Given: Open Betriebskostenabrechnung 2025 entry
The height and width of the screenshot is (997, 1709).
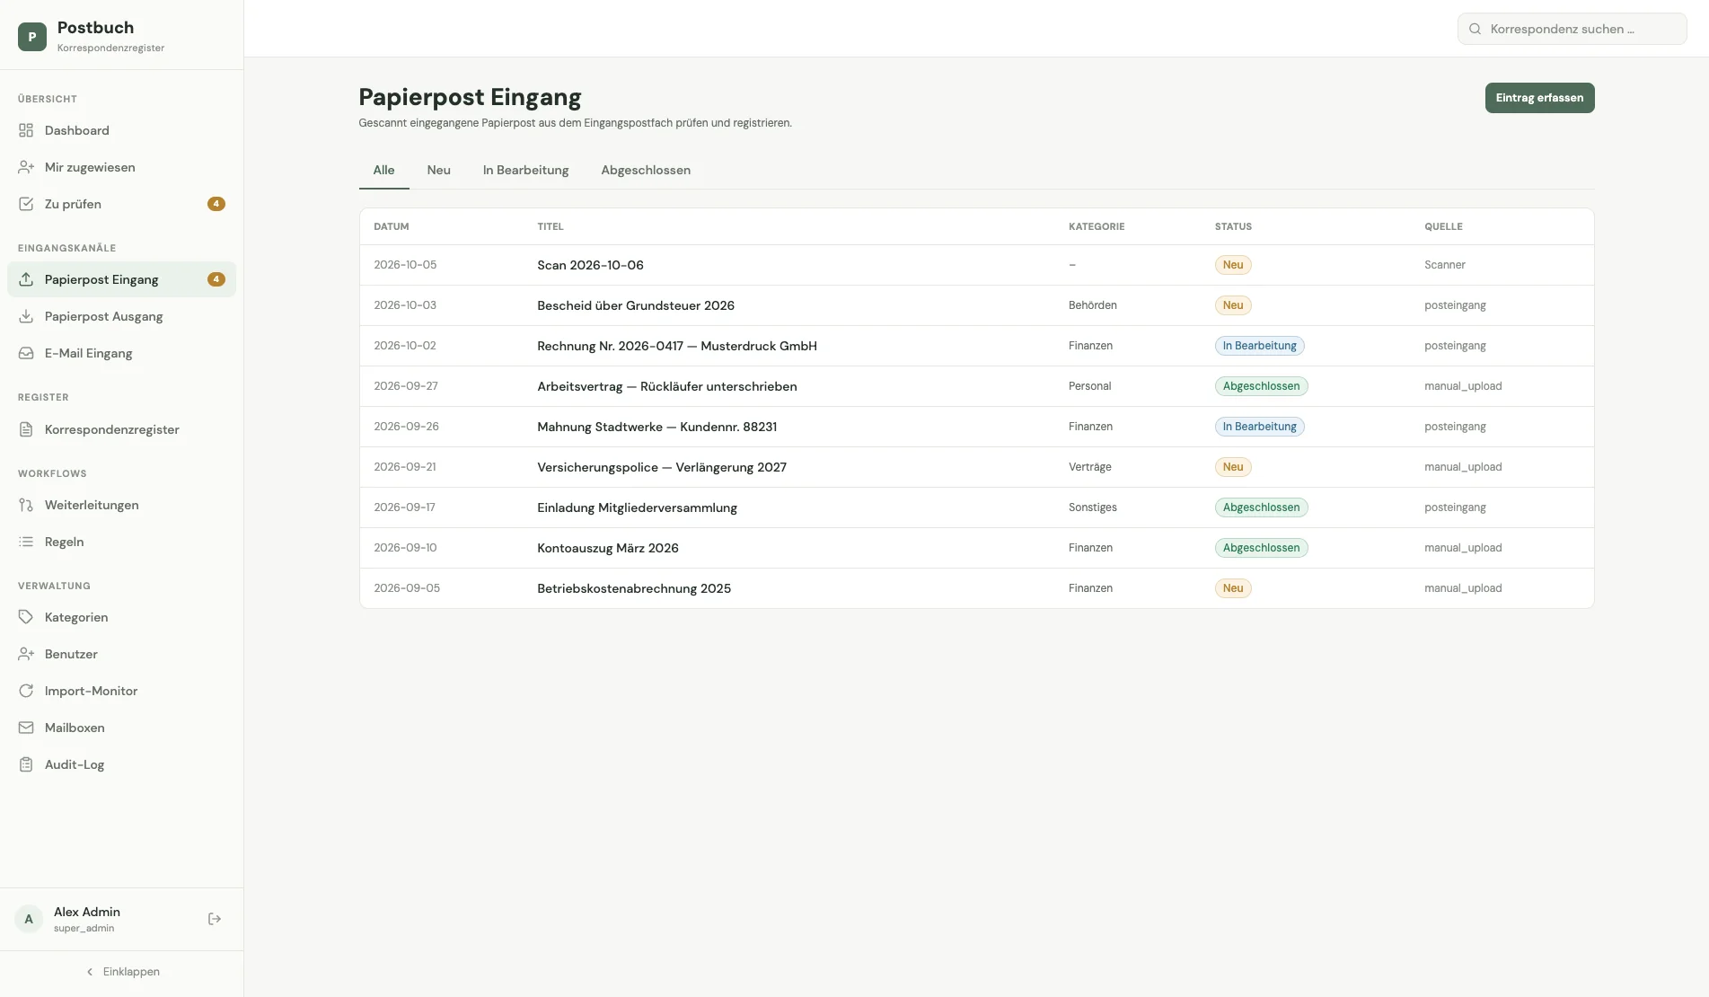Looking at the screenshot, I should coord(976,588).
